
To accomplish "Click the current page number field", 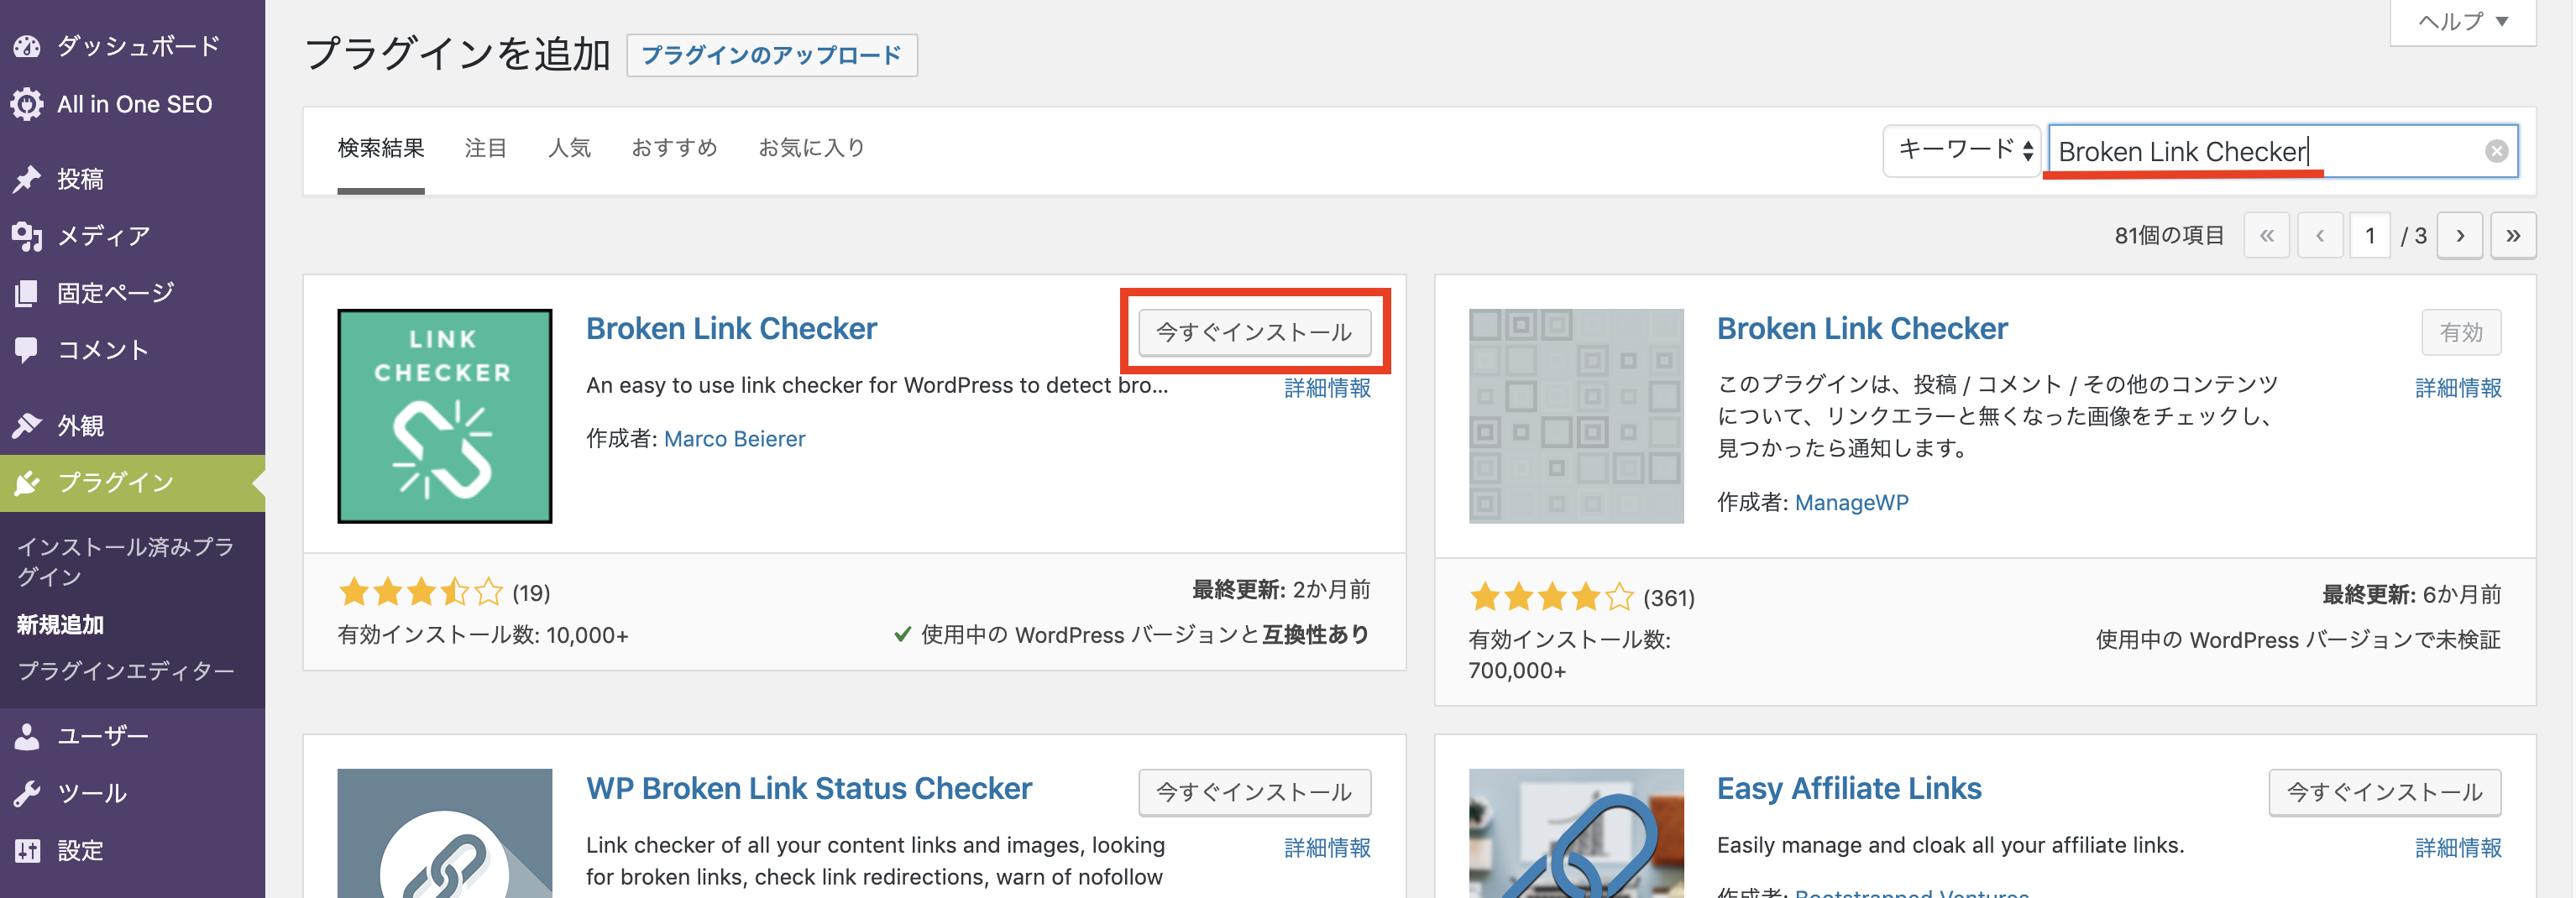I will pyautogui.click(x=2369, y=236).
